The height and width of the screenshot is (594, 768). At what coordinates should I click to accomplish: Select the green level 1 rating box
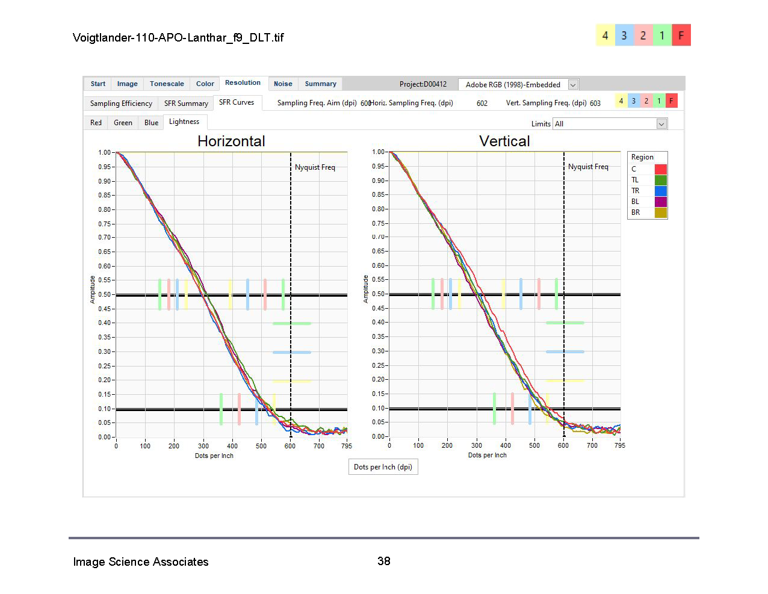662,36
